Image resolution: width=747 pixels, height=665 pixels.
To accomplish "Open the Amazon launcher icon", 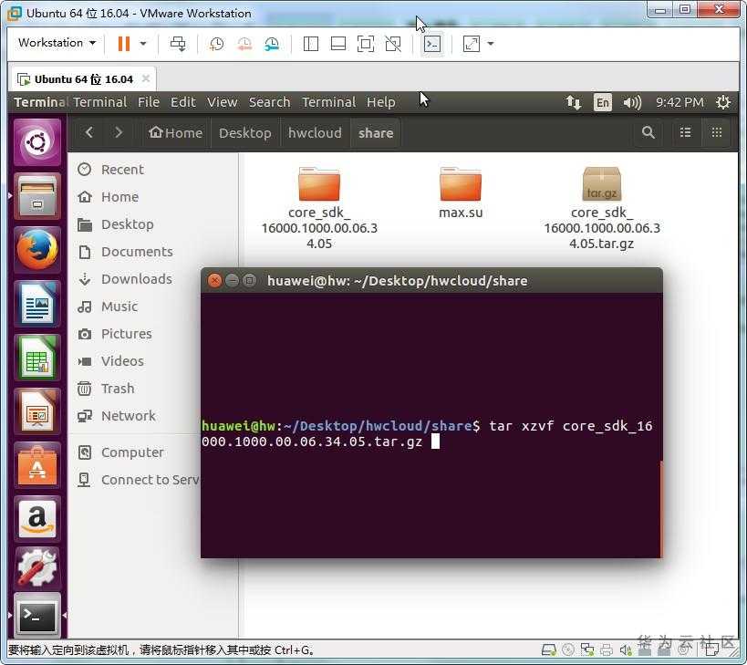I will click(x=37, y=519).
